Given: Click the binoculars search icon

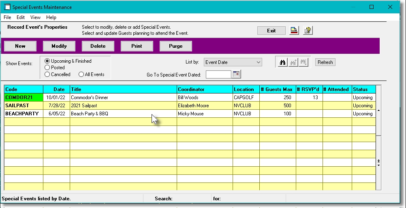Looking at the screenshot, I should (282, 62).
